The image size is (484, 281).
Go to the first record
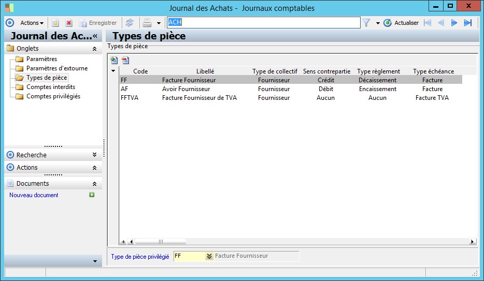[x=428, y=23]
